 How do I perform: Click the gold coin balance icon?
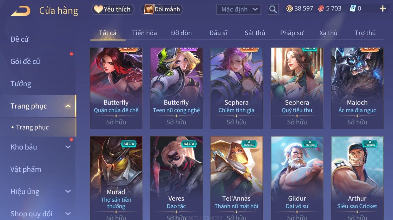(289, 9)
